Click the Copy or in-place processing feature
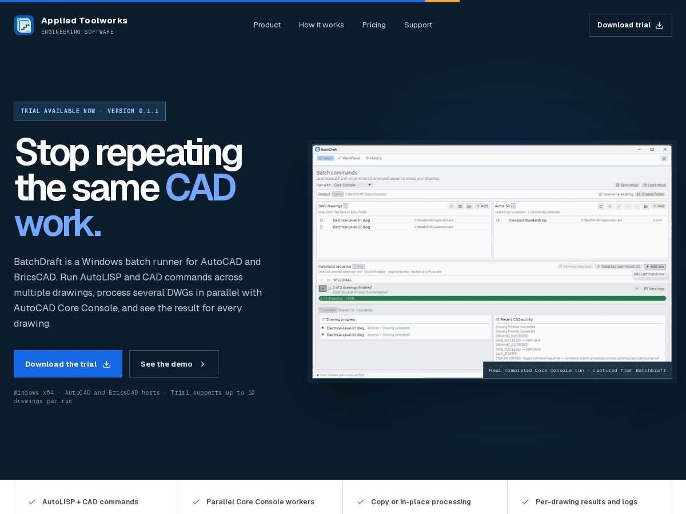Screen dimensions: 686x514 coord(421,502)
